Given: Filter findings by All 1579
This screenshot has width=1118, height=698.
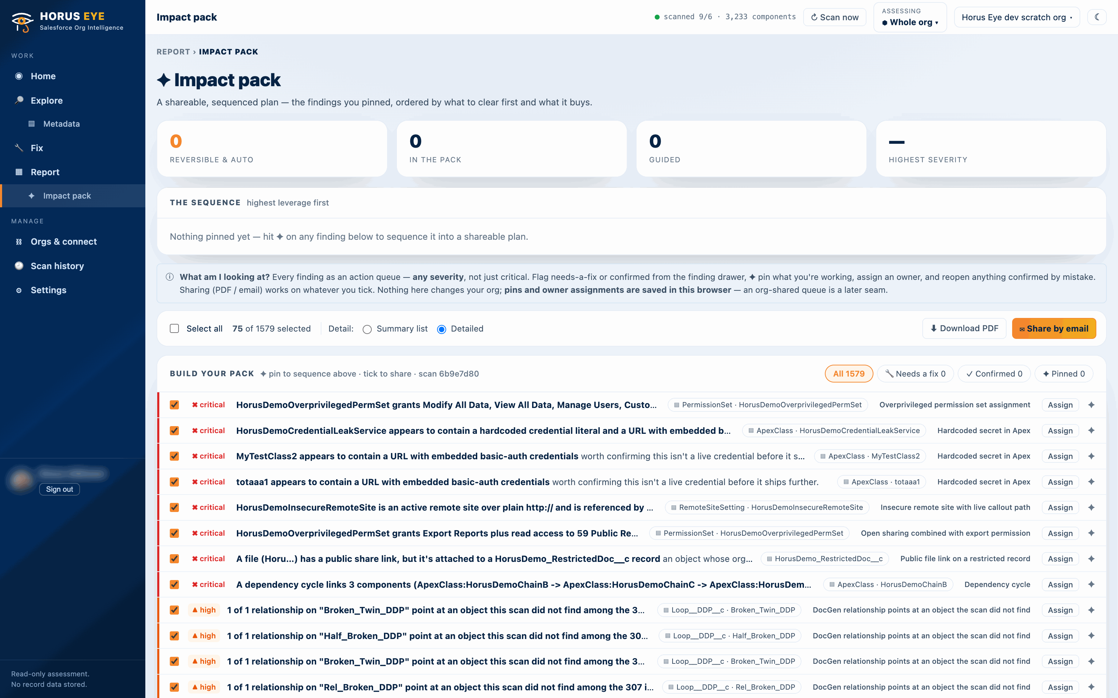Looking at the screenshot, I should pos(849,374).
